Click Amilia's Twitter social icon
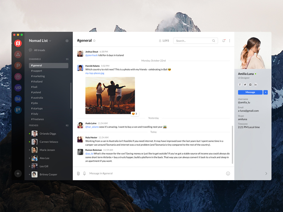 [245, 84]
